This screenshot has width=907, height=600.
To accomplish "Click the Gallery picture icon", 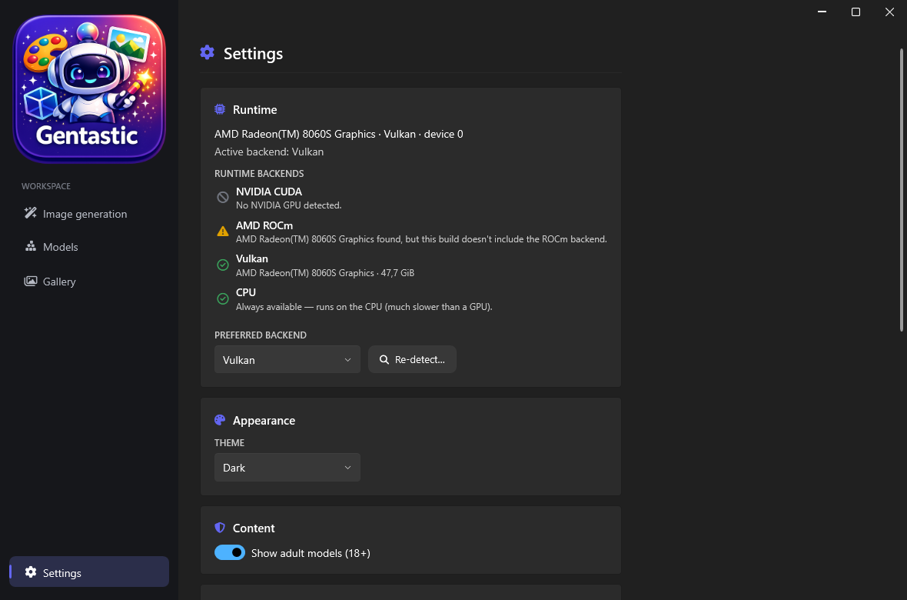I will coord(31,281).
